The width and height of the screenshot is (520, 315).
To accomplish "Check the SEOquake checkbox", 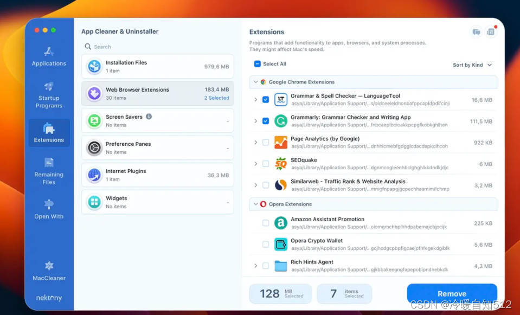I will [x=266, y=164].
